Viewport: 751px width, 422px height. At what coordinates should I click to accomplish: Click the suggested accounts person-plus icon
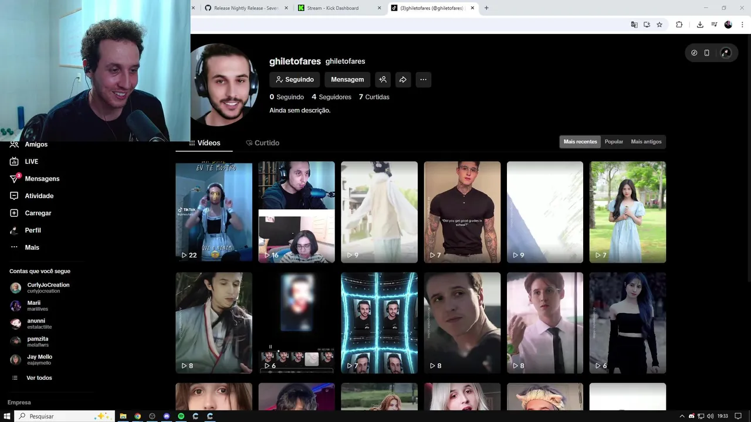pos(383,80)
